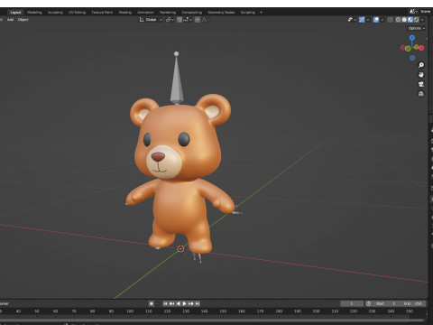Click frame 200 on timeline ruler
This screenshot has height=325, width=433.
[316, 311]
